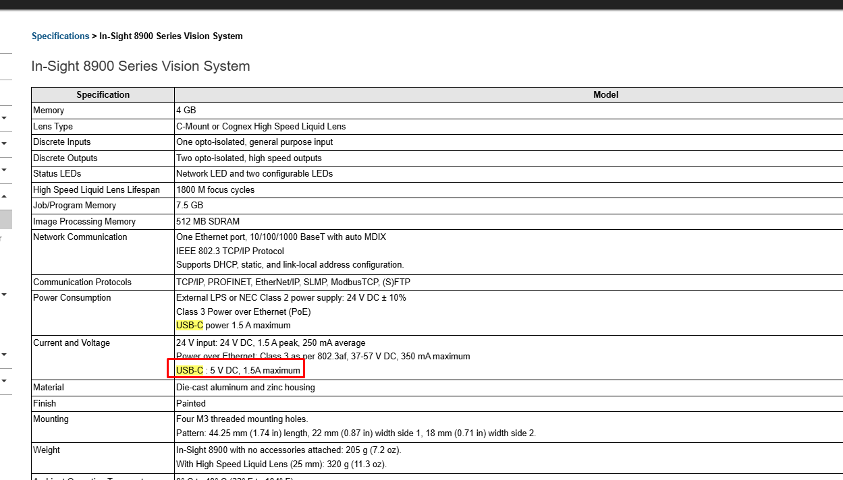Screen dimensions: 843x480
Task: Click 'External LPS or NEC Class 2 power supply' line
Action: [x=291, y=298]
